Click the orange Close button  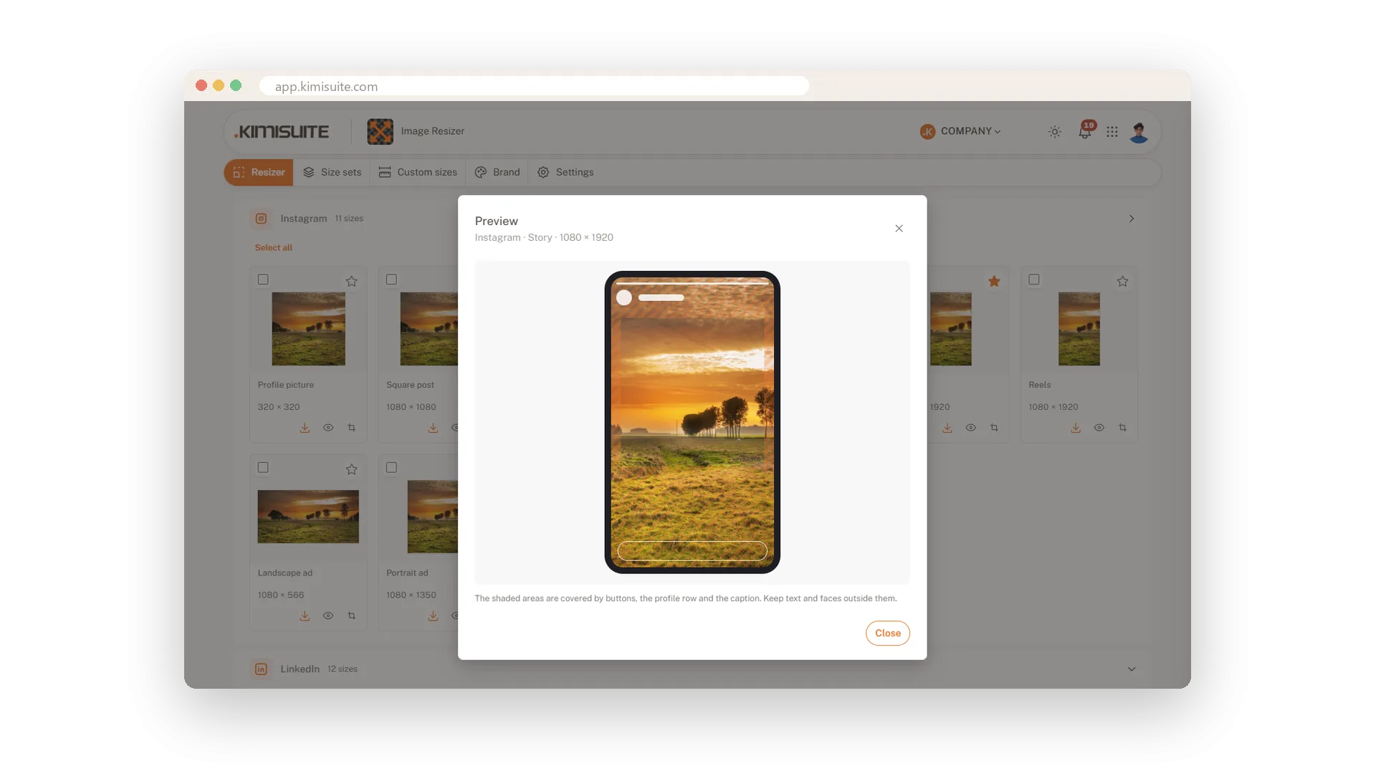tap(887, 633)
